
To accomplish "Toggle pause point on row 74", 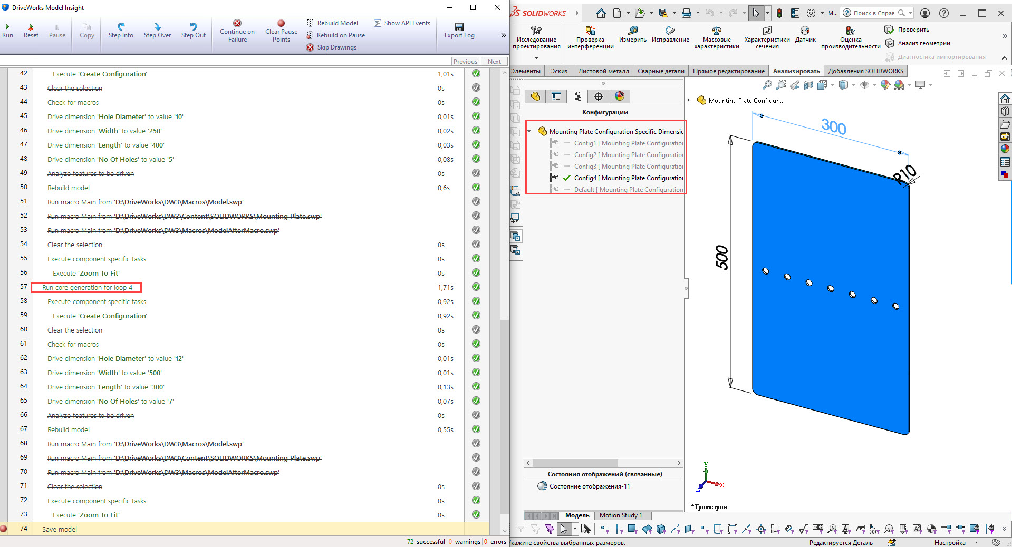I will tap(4, 529).
